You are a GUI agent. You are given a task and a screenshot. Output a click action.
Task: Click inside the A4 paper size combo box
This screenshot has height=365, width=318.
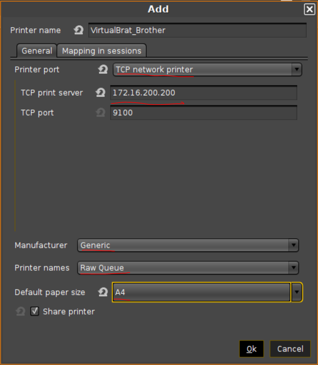coord(198,292)
